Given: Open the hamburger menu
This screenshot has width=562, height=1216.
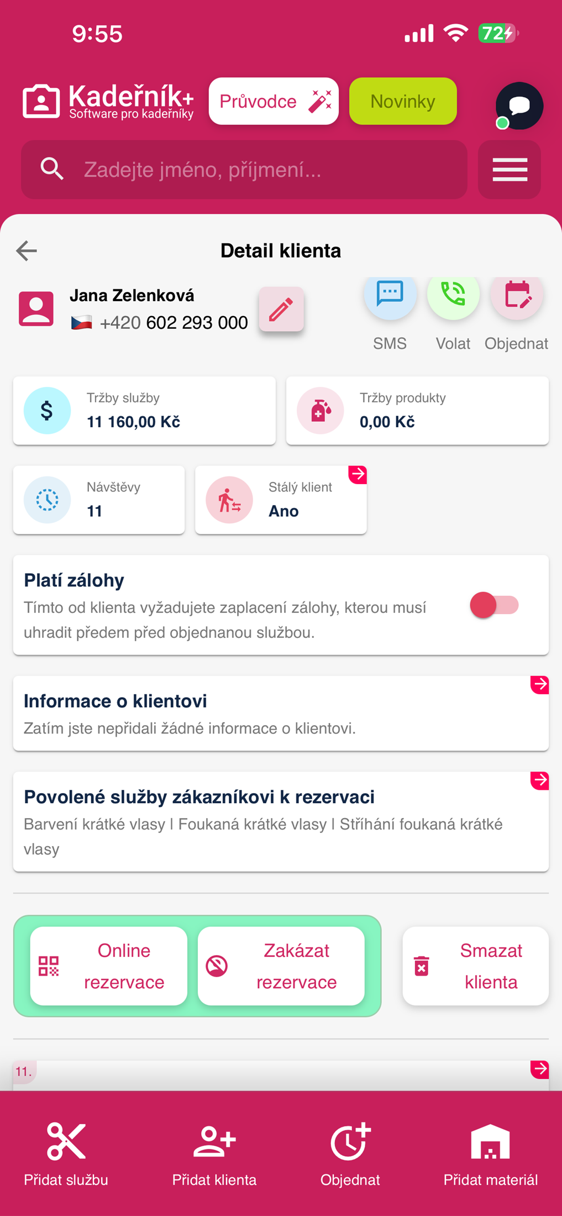Looking at the screenshot, I should click(x=510, y=169).
